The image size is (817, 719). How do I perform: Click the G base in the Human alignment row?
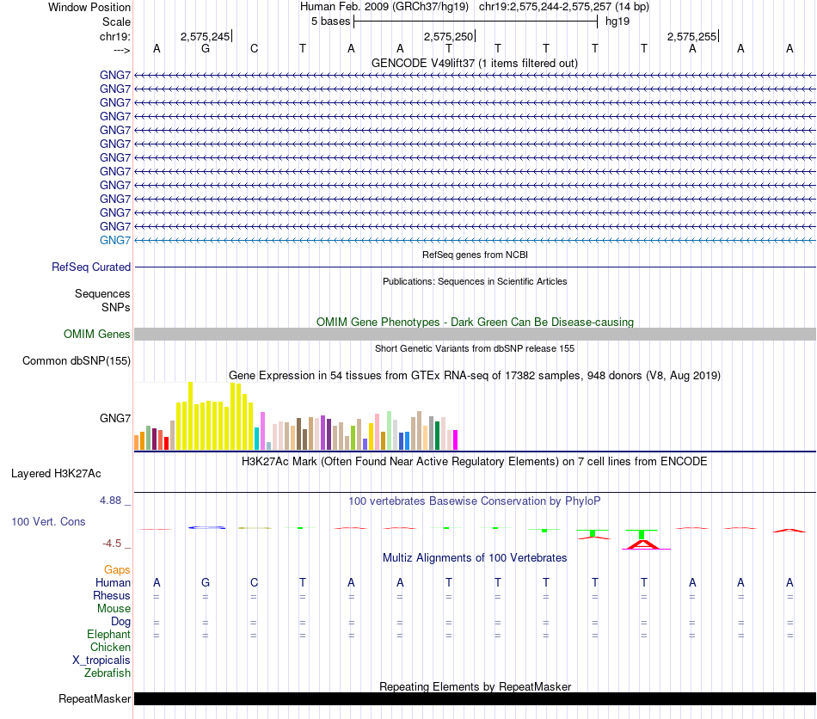[x=206, y=582]
